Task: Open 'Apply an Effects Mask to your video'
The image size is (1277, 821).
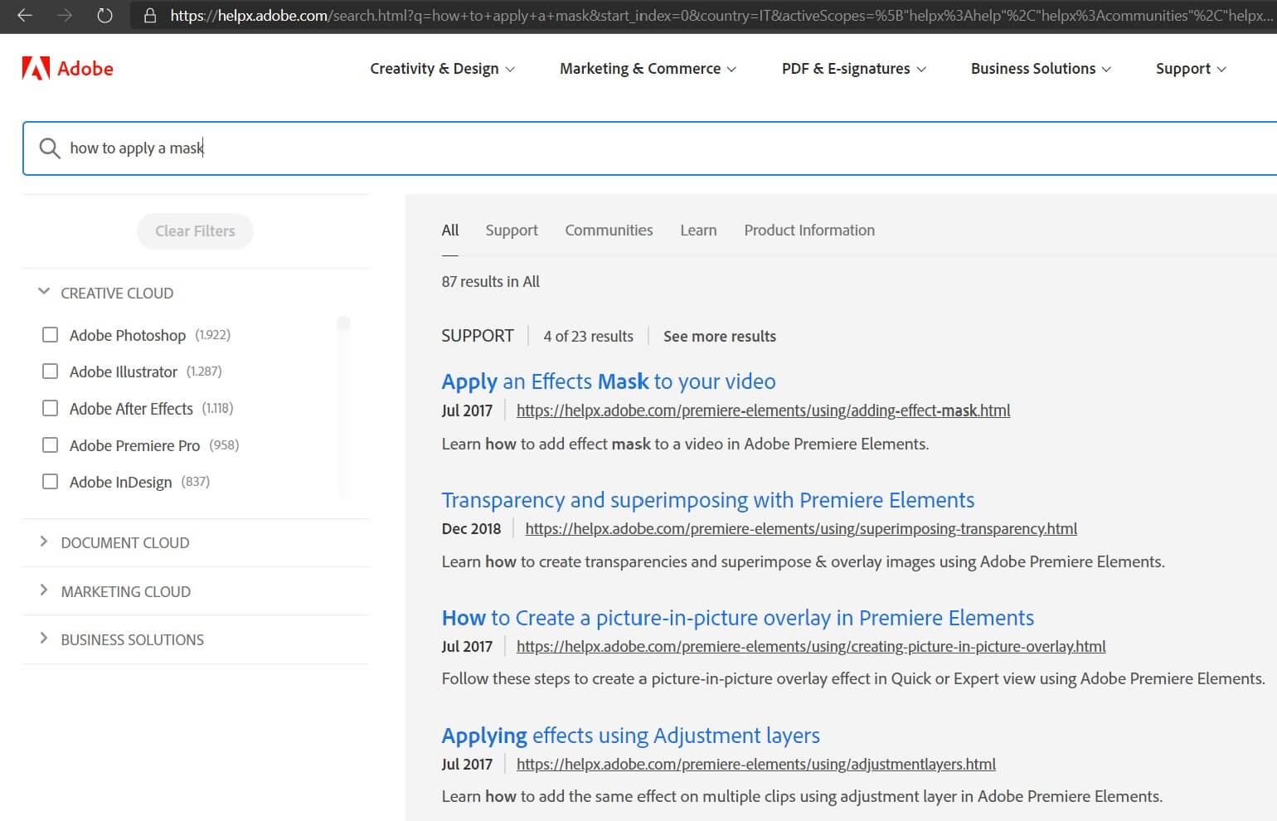Action: tap(608, 381)
